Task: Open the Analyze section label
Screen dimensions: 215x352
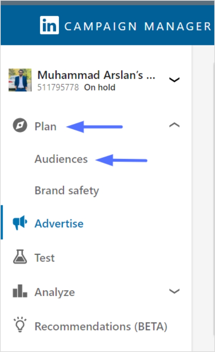Action: (x=54, y=293)
